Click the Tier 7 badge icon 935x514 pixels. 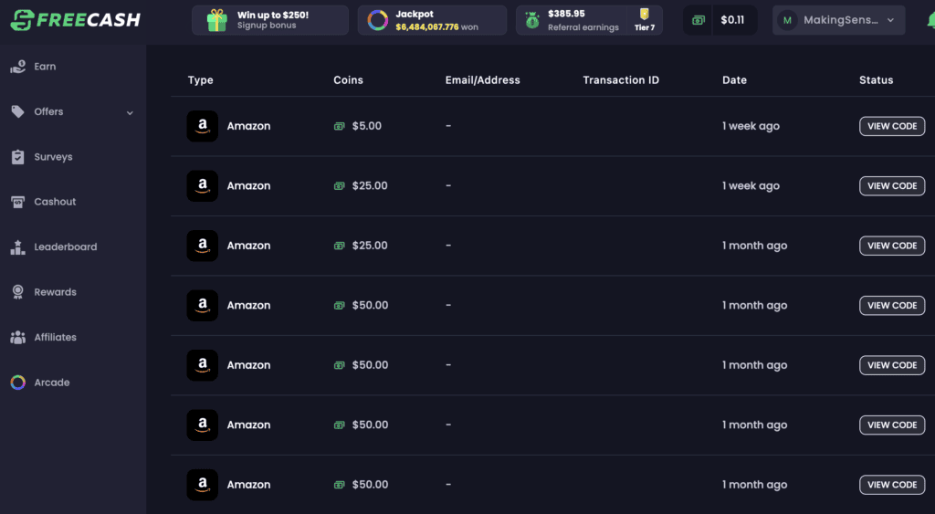tap(645, 15)
